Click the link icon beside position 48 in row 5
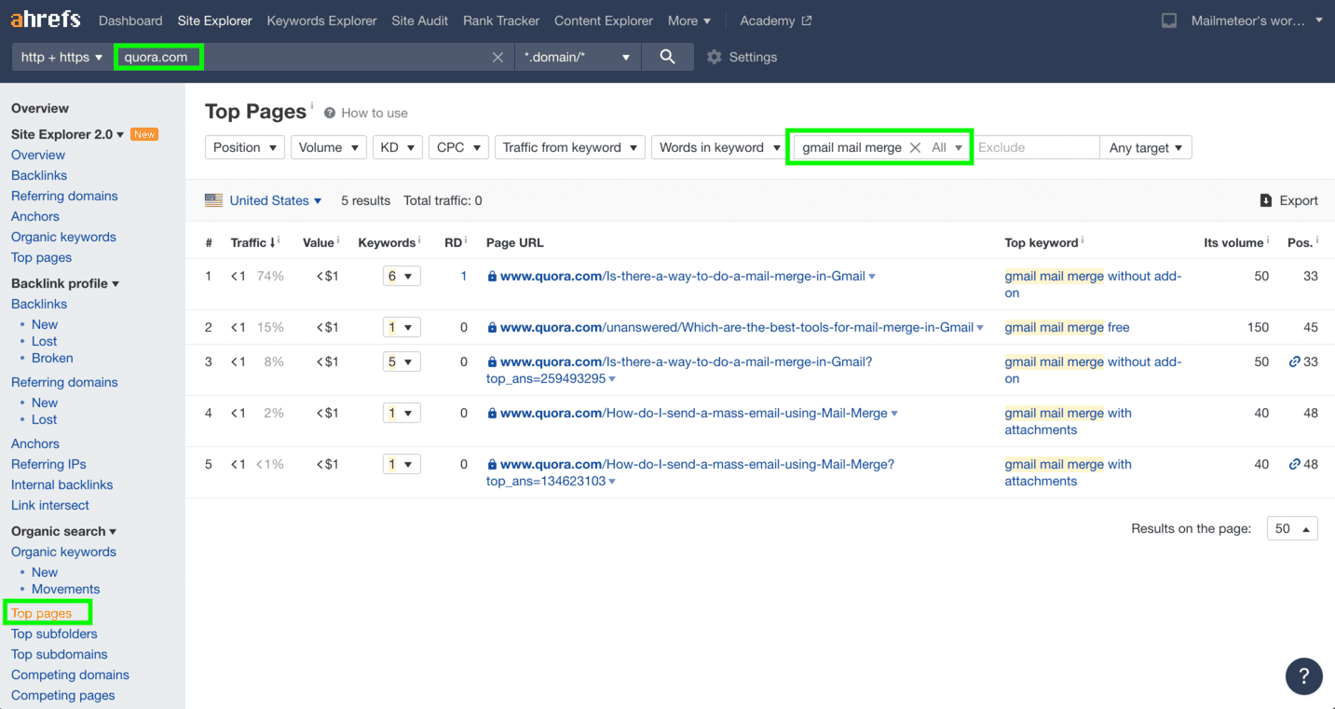Image resolution: width=1335 pixels, height=709 pixels. tap(1294, 464)
